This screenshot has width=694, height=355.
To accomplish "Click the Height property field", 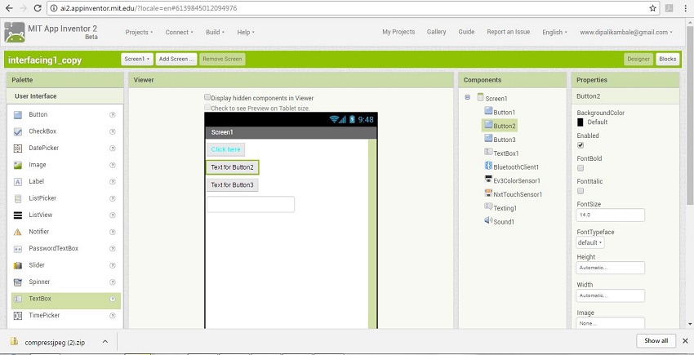I will click(x=611, y=268).
